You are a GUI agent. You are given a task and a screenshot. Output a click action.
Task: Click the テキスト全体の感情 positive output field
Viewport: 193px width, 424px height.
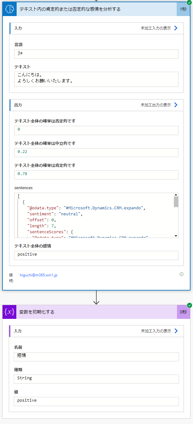(96, 255)
